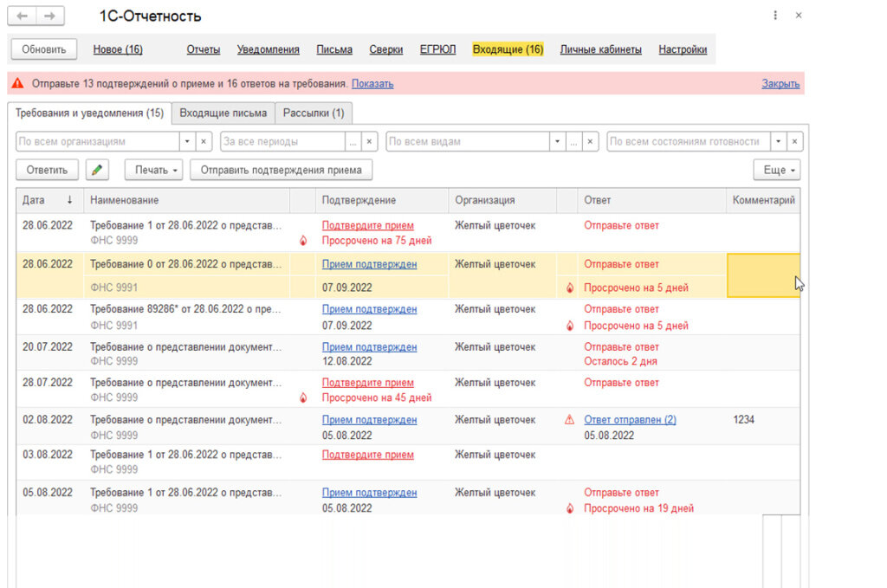Expand the Еще menu button

point(777,170)
